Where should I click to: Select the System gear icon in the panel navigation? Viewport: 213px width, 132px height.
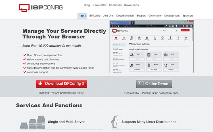(186, 38)
